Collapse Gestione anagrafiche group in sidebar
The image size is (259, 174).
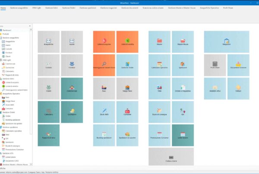(x=9, y=38)
